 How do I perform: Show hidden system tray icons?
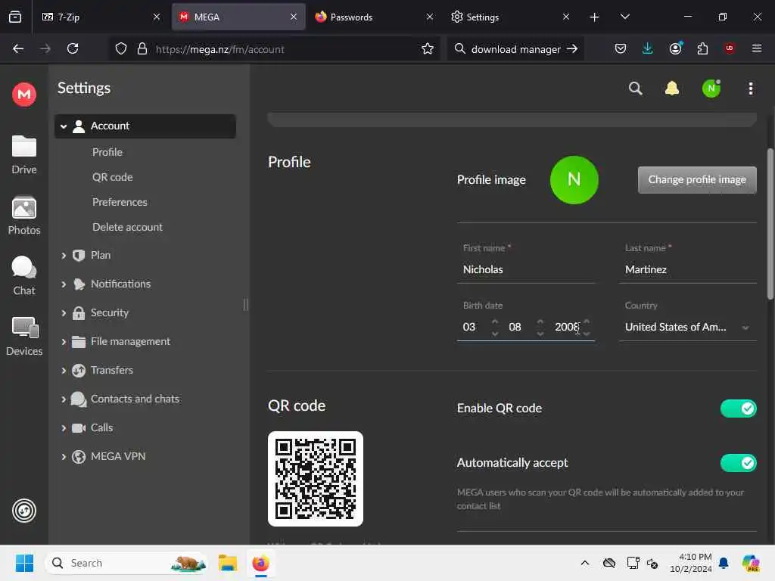pos(585,563)
